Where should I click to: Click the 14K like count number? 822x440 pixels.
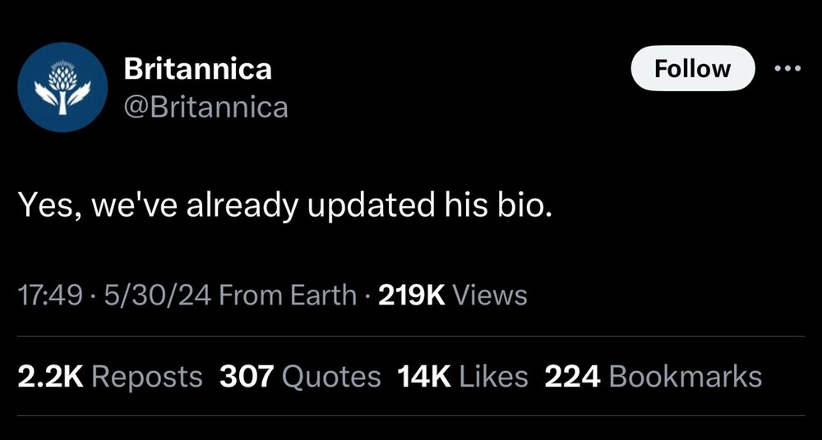pos(423,377)
